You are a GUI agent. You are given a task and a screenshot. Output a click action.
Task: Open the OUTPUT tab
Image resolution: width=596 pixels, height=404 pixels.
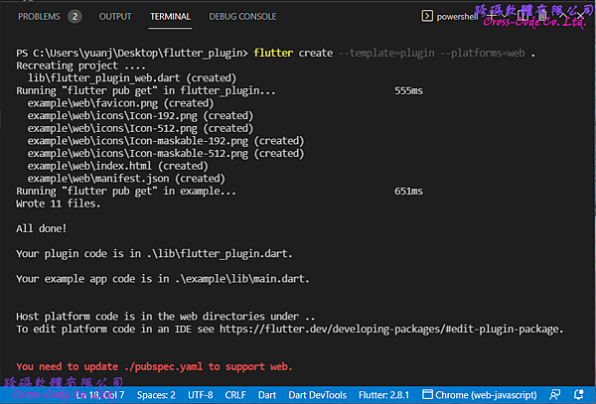(115, 17)
